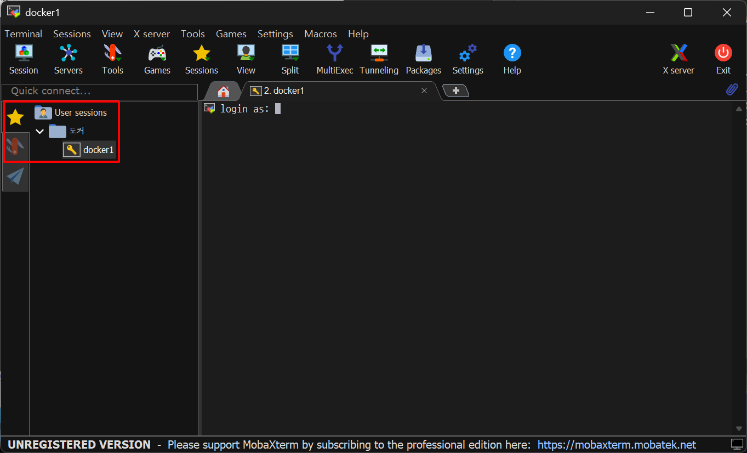Click the Split terminal toolbar icon
747x453 pixels.
(290, 59)
